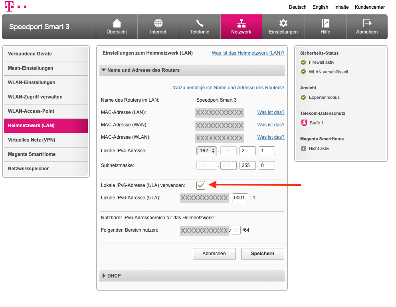Image resolution: width=396 pixels, height=307 pixels.
Task: Click the third subnet mask field with 255
Action: pos(248,165)
